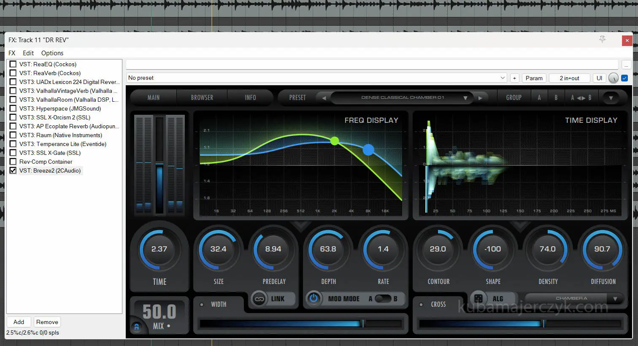Open the No preset dropdown
The width and height of the screenshot is (638, 346).
[502, 78]
